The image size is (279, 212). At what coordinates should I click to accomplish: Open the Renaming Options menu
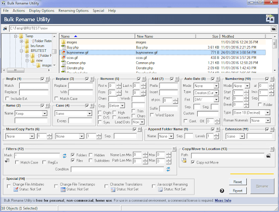pos(74,10)
